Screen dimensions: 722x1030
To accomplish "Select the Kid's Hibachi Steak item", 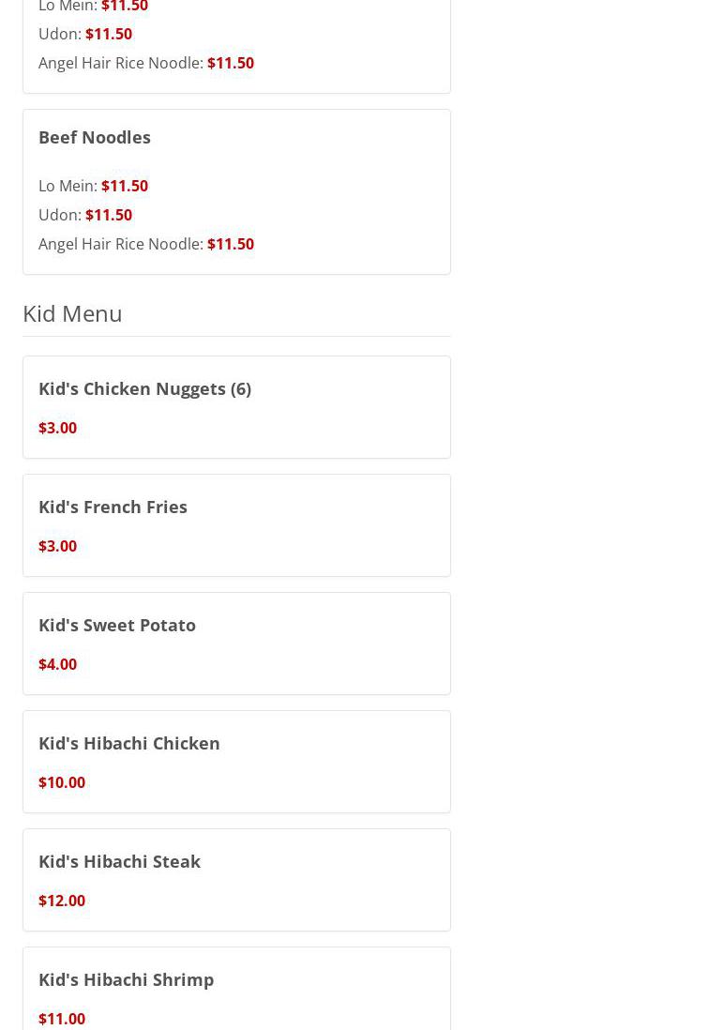I will tap(119, 861).
